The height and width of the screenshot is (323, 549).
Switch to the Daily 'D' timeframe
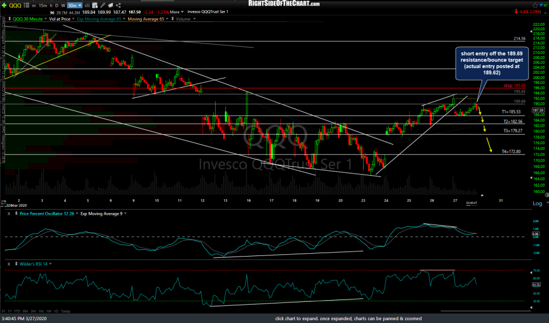pos(57,6)
